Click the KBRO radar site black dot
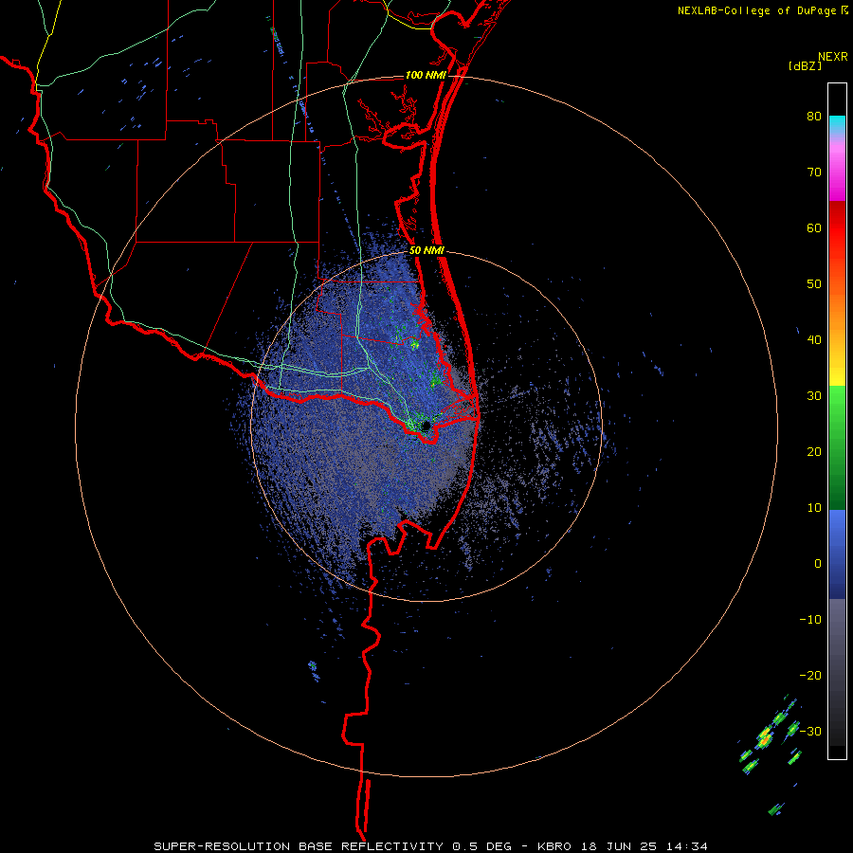The height and width of the screenshot is (853, 853). pyautogui.click(x=426, y=426)
